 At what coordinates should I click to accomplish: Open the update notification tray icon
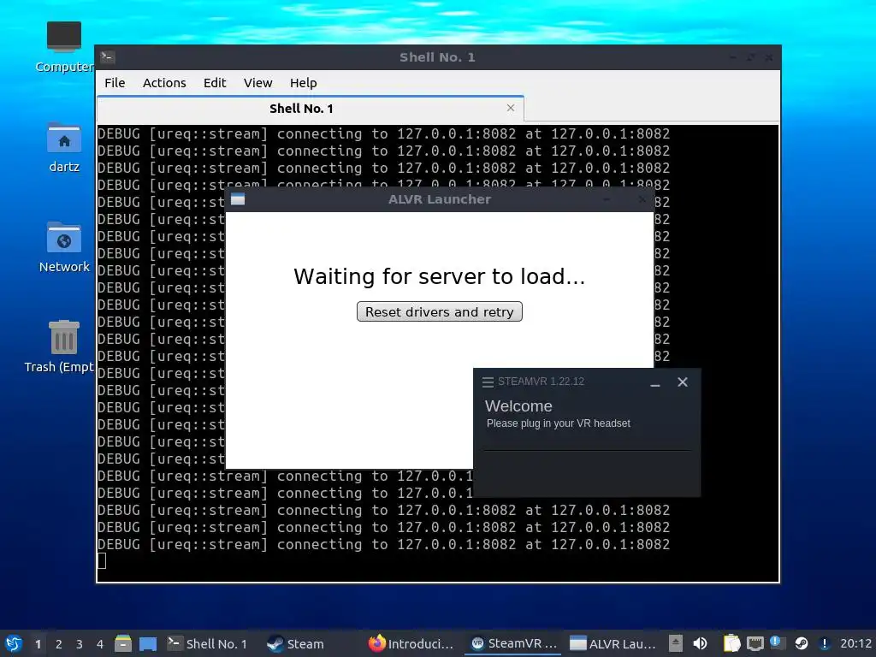pyautogui.click(x=777, y=643)
